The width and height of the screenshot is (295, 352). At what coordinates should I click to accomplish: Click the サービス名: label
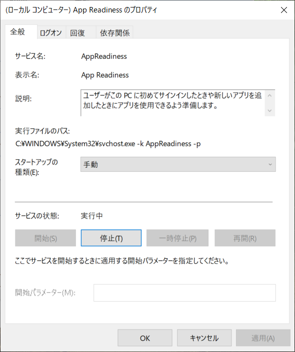[x=30, y=56]
